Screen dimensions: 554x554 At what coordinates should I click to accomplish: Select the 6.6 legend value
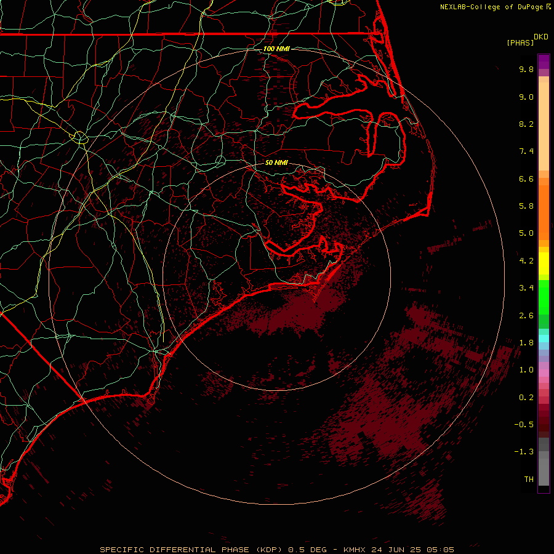(526, 179)
